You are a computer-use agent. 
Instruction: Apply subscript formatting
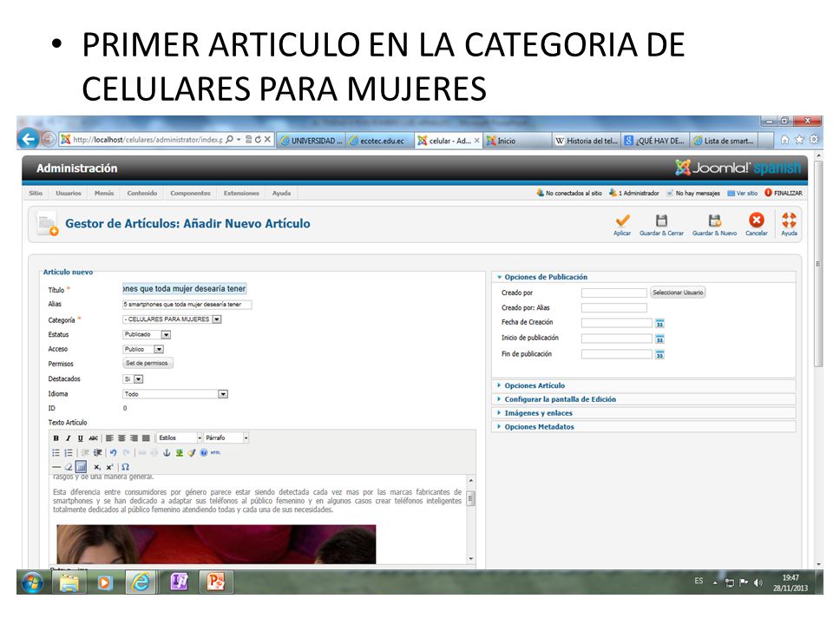click(96, 467)
